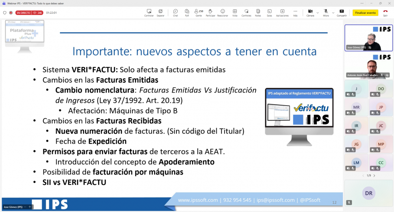The width and height of the screenshot is (394, 212).
Task: Open the Más options menu
Action: click(x=295, y=12)
